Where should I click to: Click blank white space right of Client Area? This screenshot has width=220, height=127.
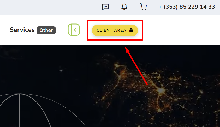[180, 30]
